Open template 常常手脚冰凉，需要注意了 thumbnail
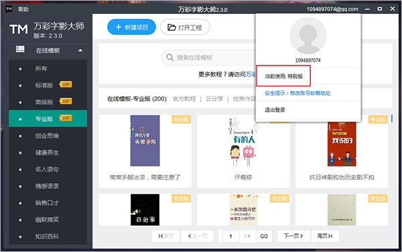 pos(145,140)
